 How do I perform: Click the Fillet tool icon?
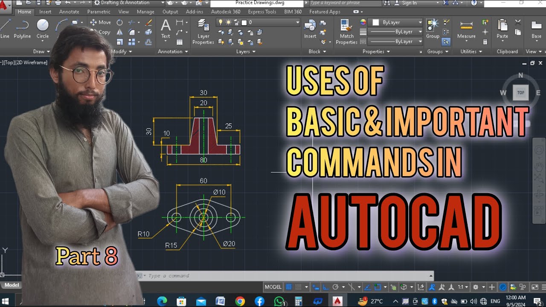(132, 32)
